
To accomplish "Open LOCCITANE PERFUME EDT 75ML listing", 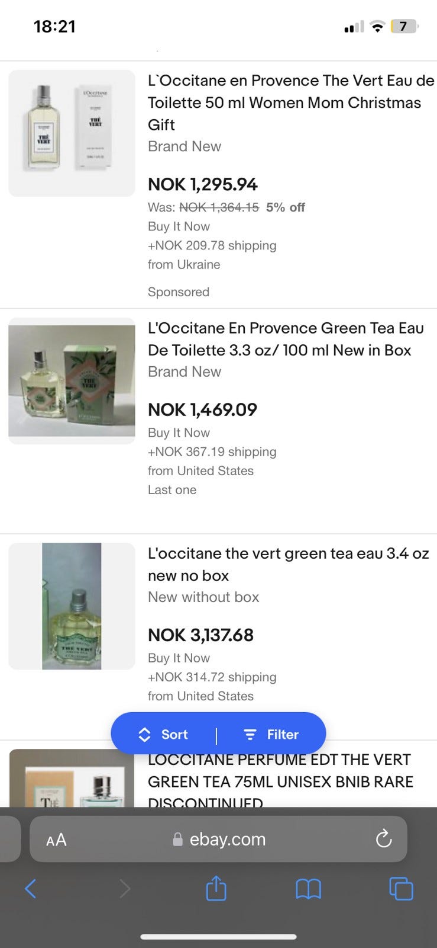I will 279,770.
